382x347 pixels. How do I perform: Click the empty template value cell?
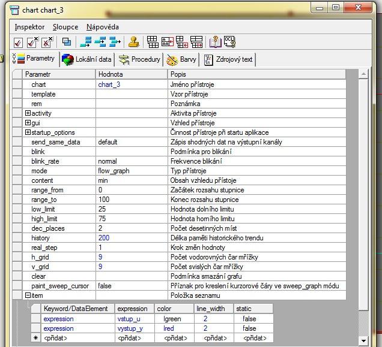(132, 94)
